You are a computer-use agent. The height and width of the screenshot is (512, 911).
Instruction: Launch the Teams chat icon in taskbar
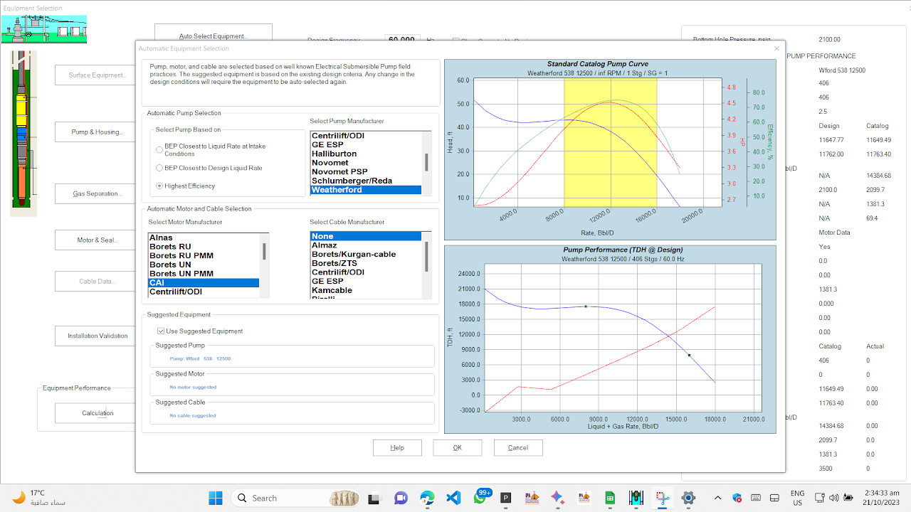point(401,498)
